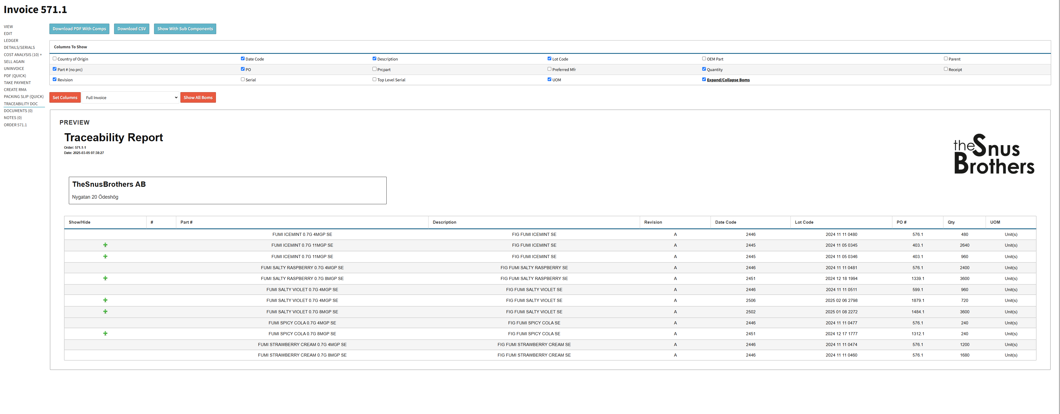Enable the Prcpart checkbox
The height and width of the screenshot is (414, 1060).
pos(374,69)
